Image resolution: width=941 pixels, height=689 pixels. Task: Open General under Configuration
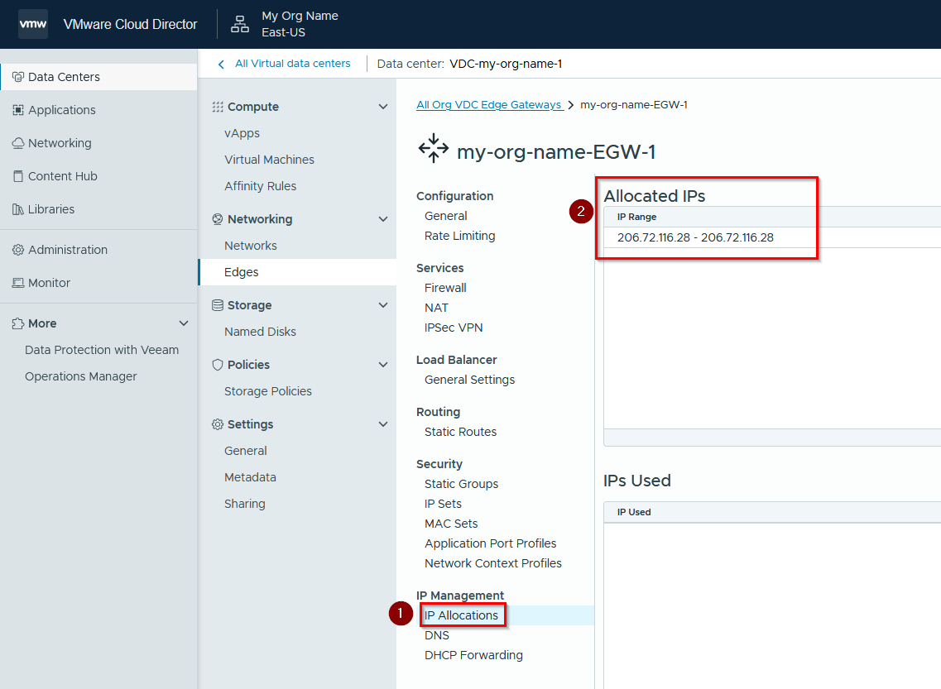[445, 216]
